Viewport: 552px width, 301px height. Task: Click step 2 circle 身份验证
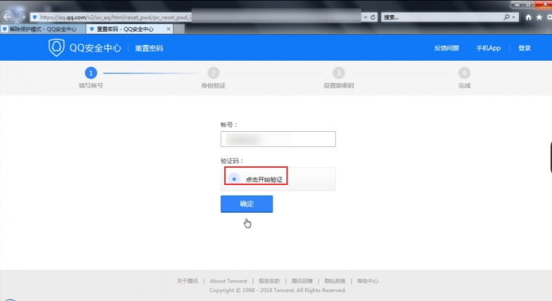213,73
